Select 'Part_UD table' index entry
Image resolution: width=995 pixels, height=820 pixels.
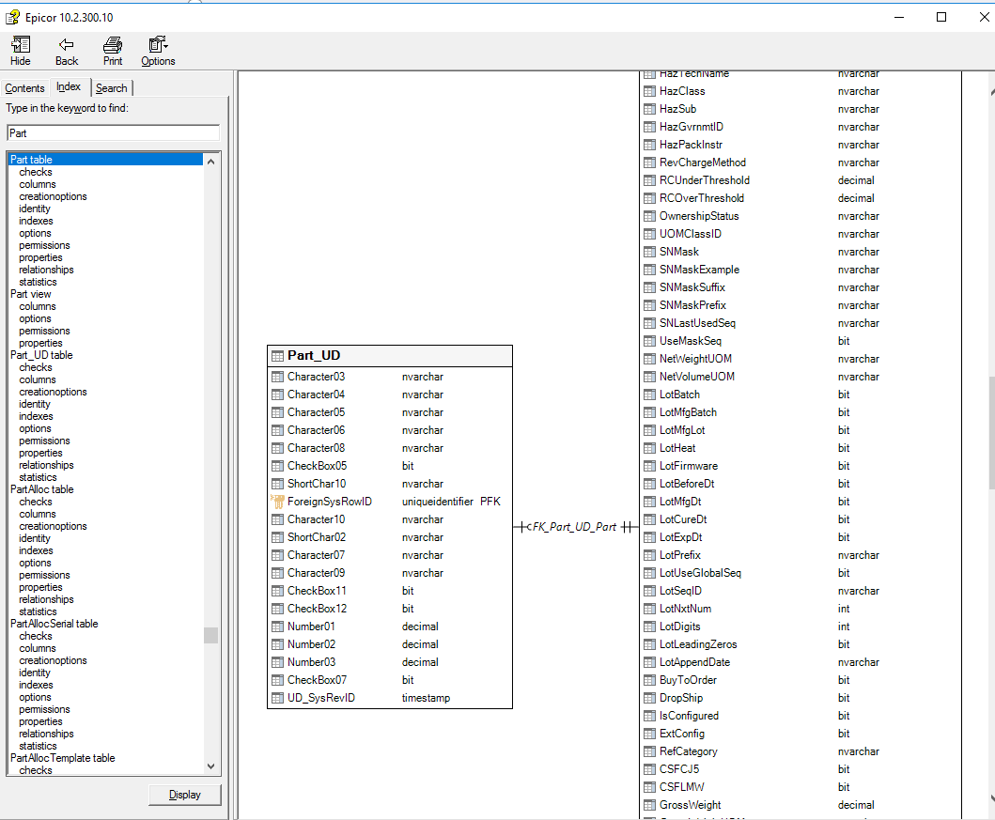(41, 355)
